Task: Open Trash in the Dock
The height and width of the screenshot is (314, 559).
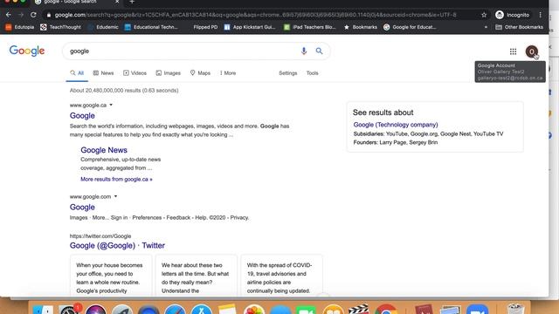Action: click(515, 309)
